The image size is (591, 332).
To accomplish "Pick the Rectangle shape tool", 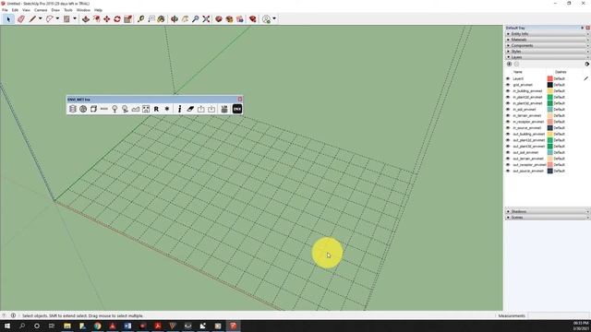I will [x=66, y=18].
